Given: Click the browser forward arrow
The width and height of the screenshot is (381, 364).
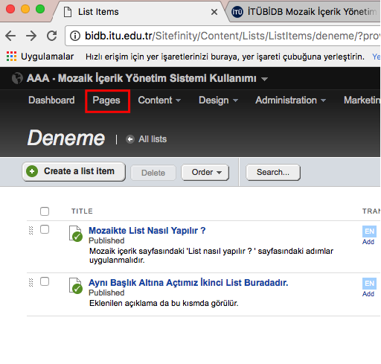Looking at the screenshot, I should pos(31,36).
